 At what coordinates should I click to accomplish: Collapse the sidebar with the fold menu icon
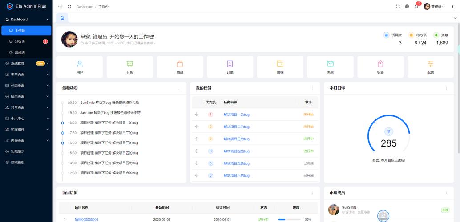[60, 7]
